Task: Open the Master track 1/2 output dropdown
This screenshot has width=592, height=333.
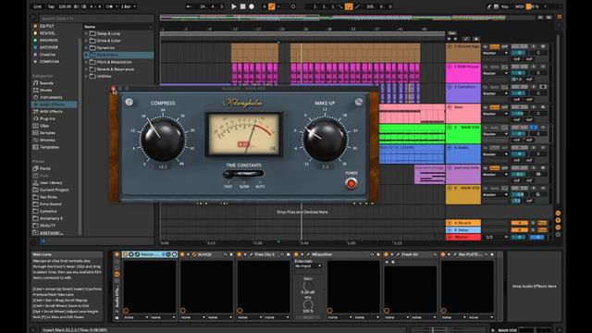Action: tap(495, 237)
